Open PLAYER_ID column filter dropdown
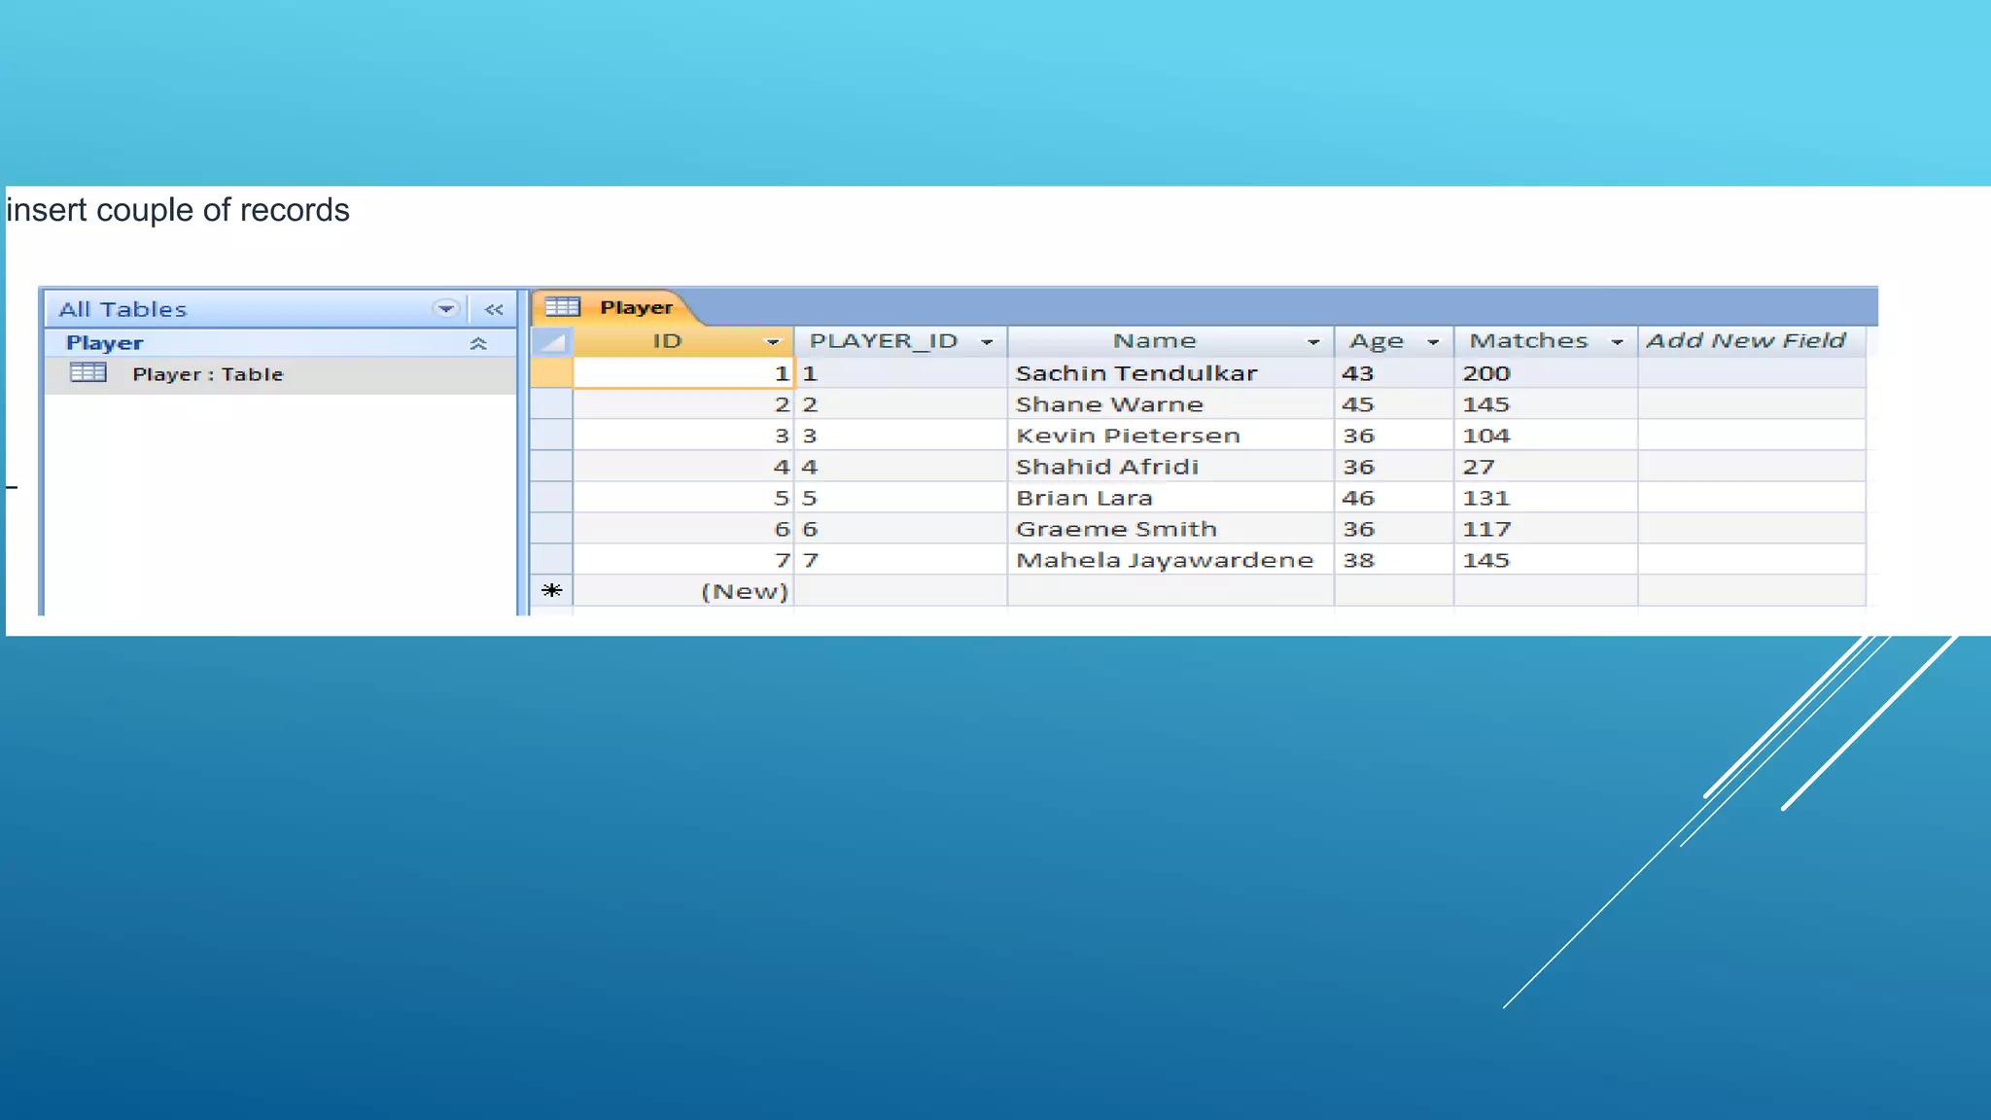This screenshot has height=1120, width=1991. pos(987,342)
